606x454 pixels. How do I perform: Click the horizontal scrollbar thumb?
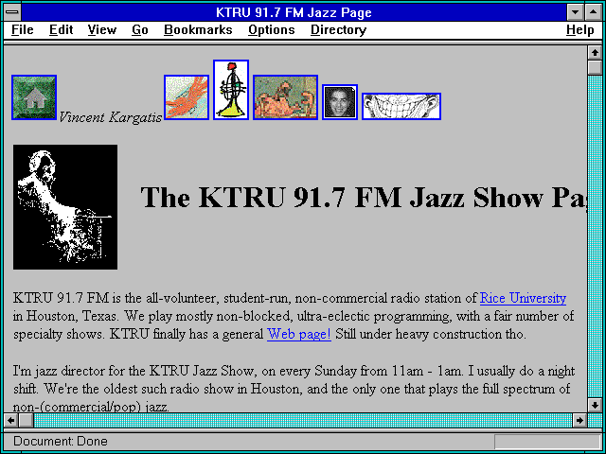point(26,420)
